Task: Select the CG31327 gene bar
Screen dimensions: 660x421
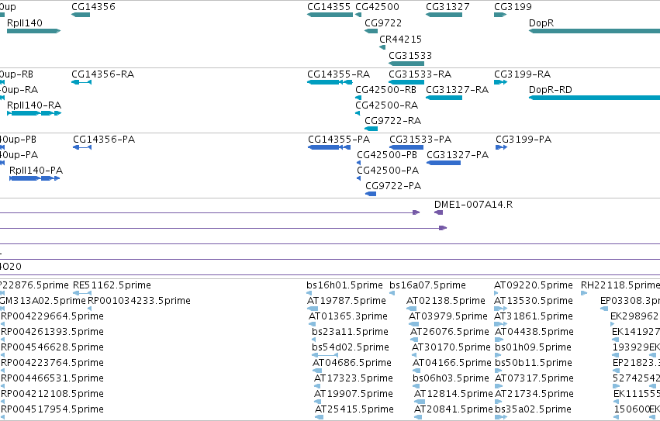Action: 444,15
